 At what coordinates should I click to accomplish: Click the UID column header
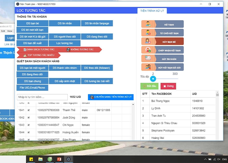point(203,94)
